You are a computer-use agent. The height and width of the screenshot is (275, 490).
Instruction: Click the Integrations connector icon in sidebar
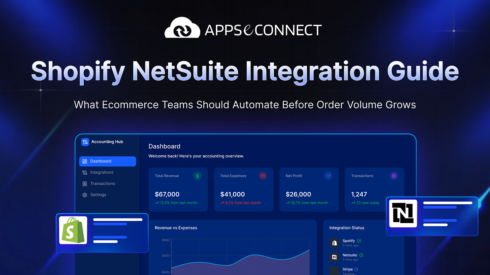click(85, 172)
